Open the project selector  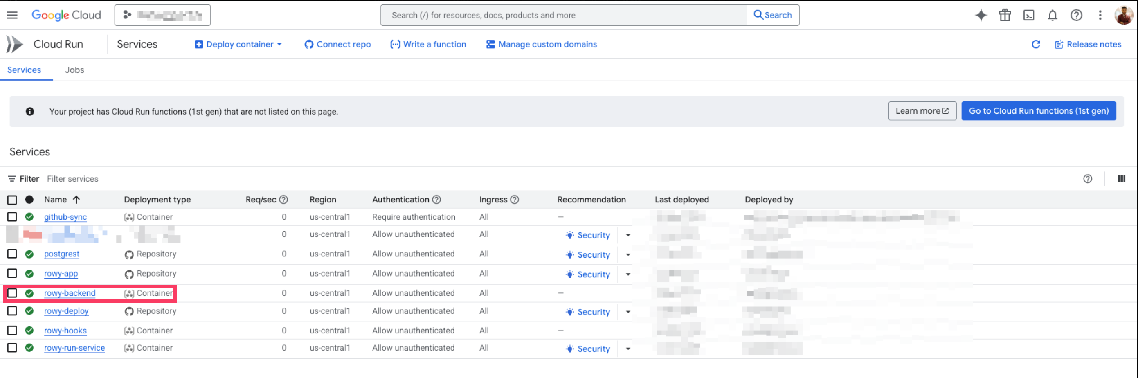pos(162,15)
